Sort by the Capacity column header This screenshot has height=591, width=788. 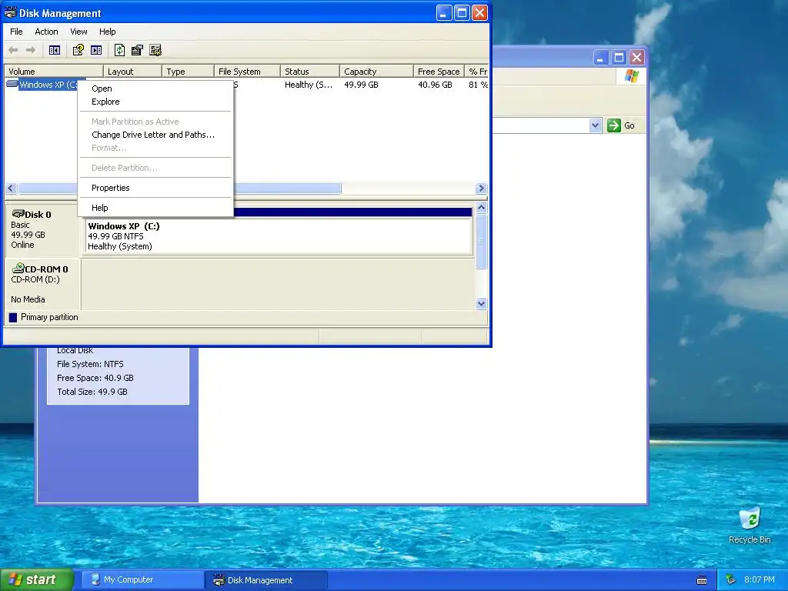(377, 72)
